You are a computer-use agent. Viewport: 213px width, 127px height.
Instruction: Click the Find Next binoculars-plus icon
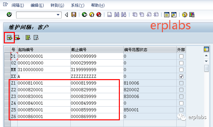124,15
